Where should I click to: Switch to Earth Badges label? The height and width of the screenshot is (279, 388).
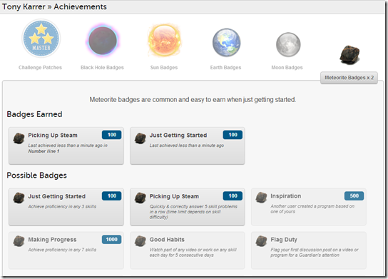225,67
